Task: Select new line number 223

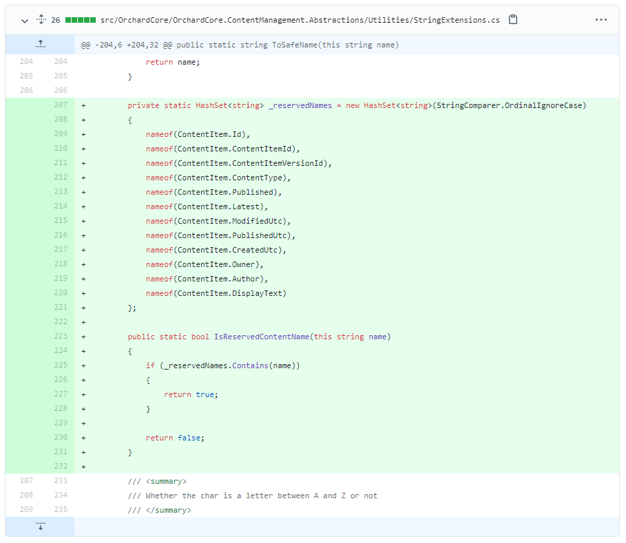Action: point(61,337)
